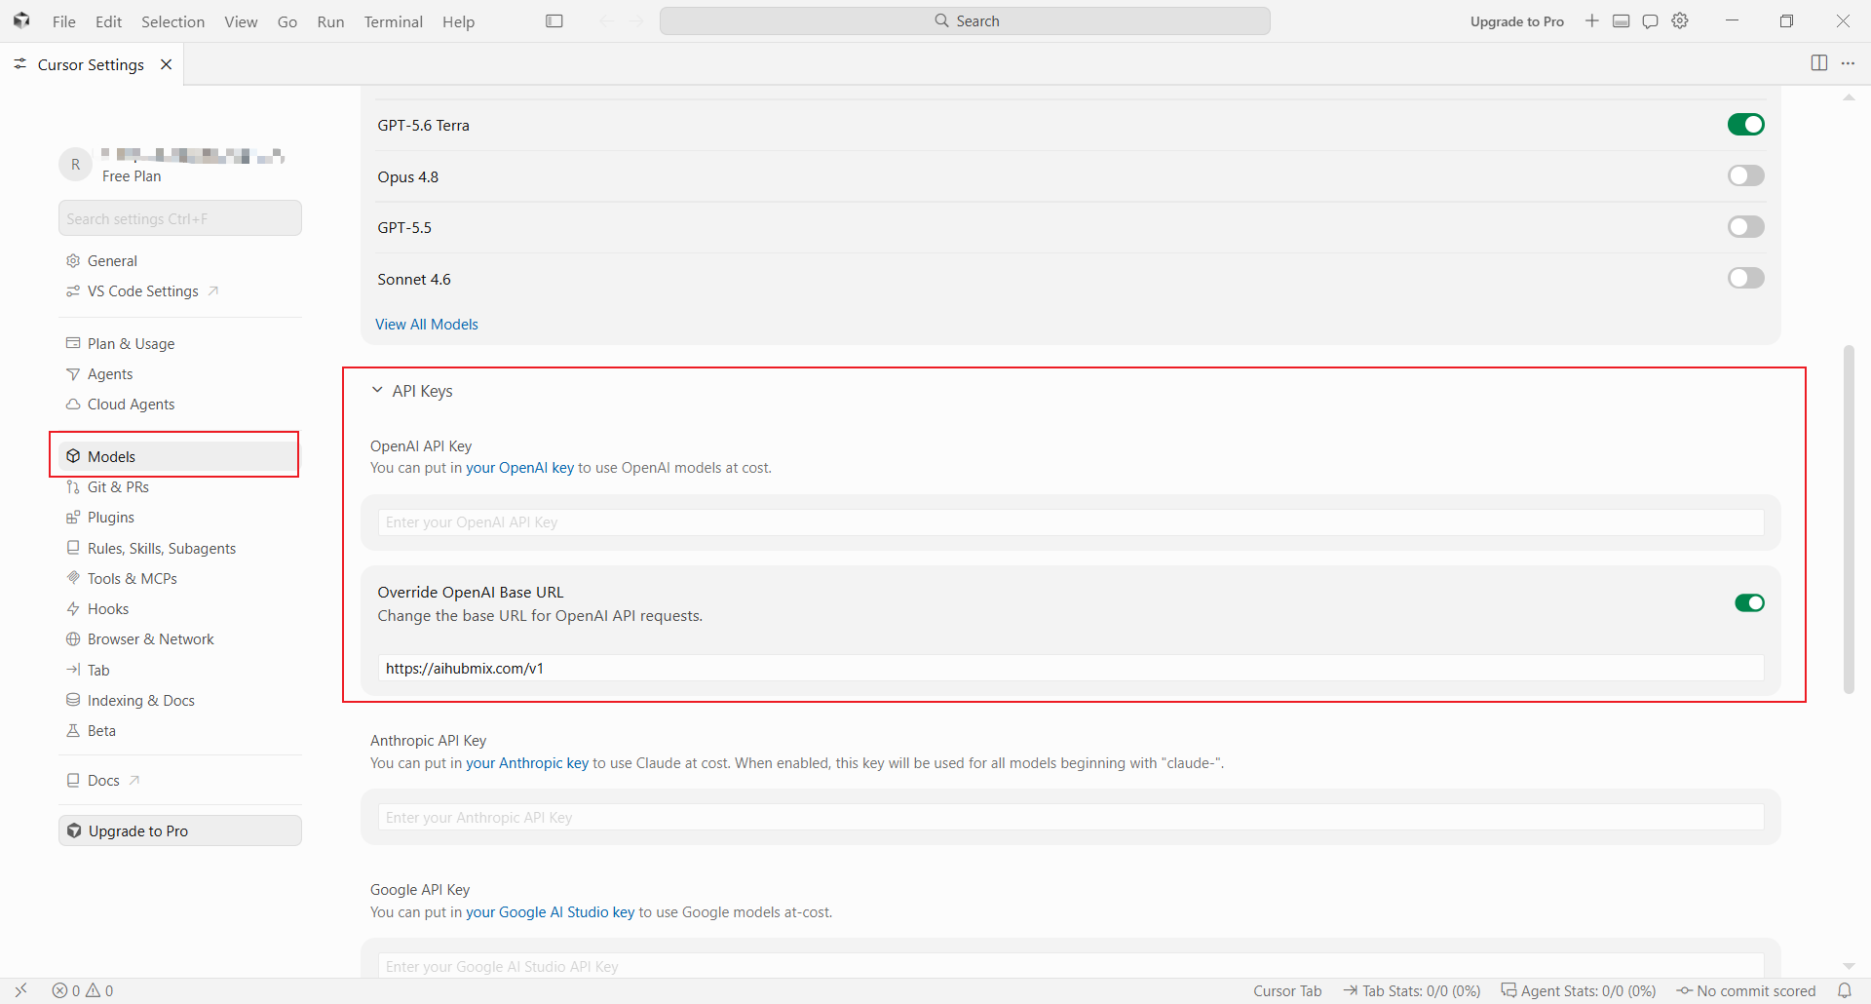Click the top command Search bar
Image resolution: width=1871 pixels, height=1004 pixels.
(965, 21)
